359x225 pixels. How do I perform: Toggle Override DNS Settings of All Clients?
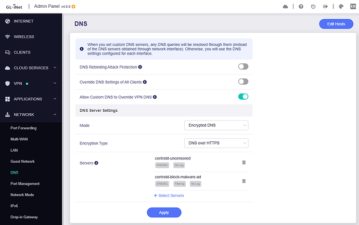point(243,82)
